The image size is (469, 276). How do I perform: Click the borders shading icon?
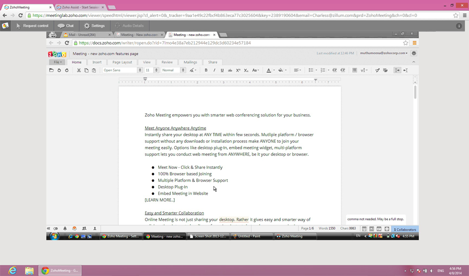pos(354,70)
